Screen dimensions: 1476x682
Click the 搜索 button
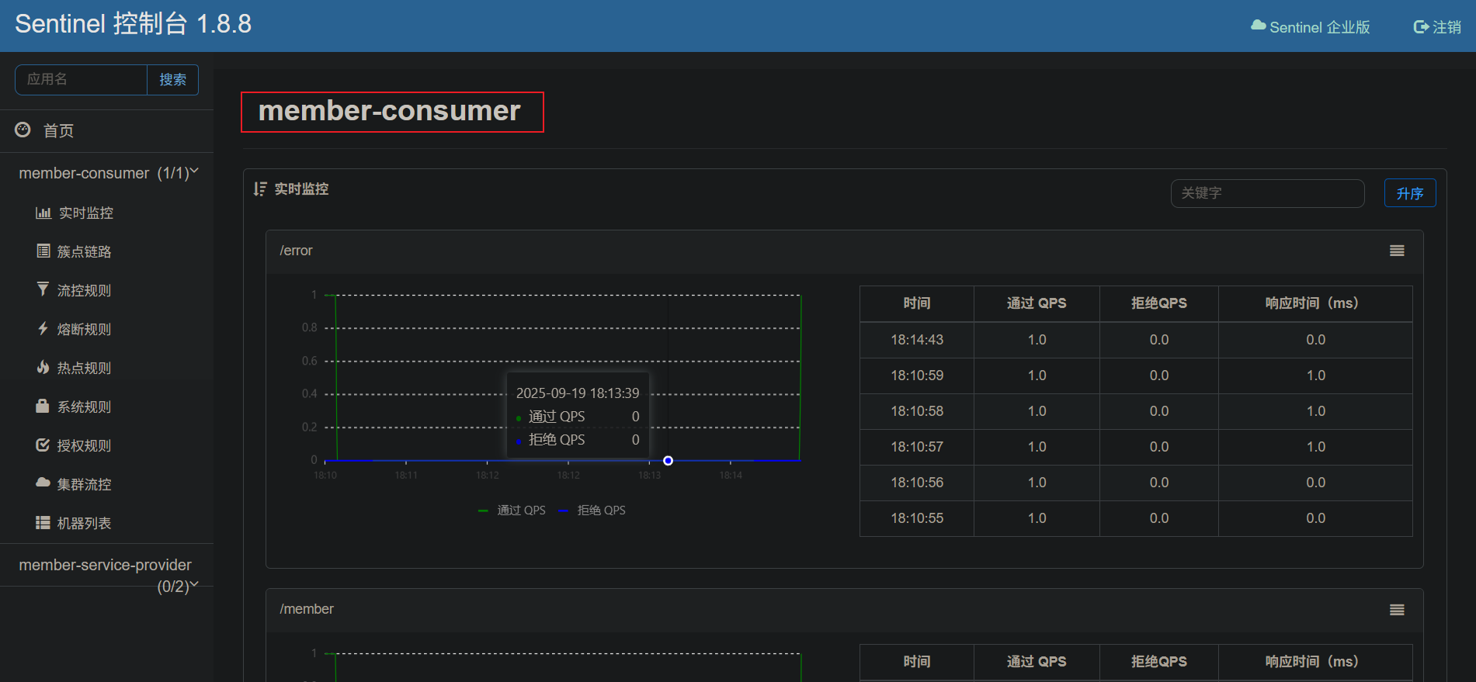pyautogui.click(x=172, y=80)
